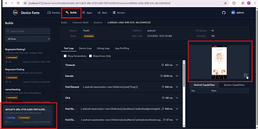Open the Builds navigation tab
Screen dimensions: 258x129
[x=71, y=12]
